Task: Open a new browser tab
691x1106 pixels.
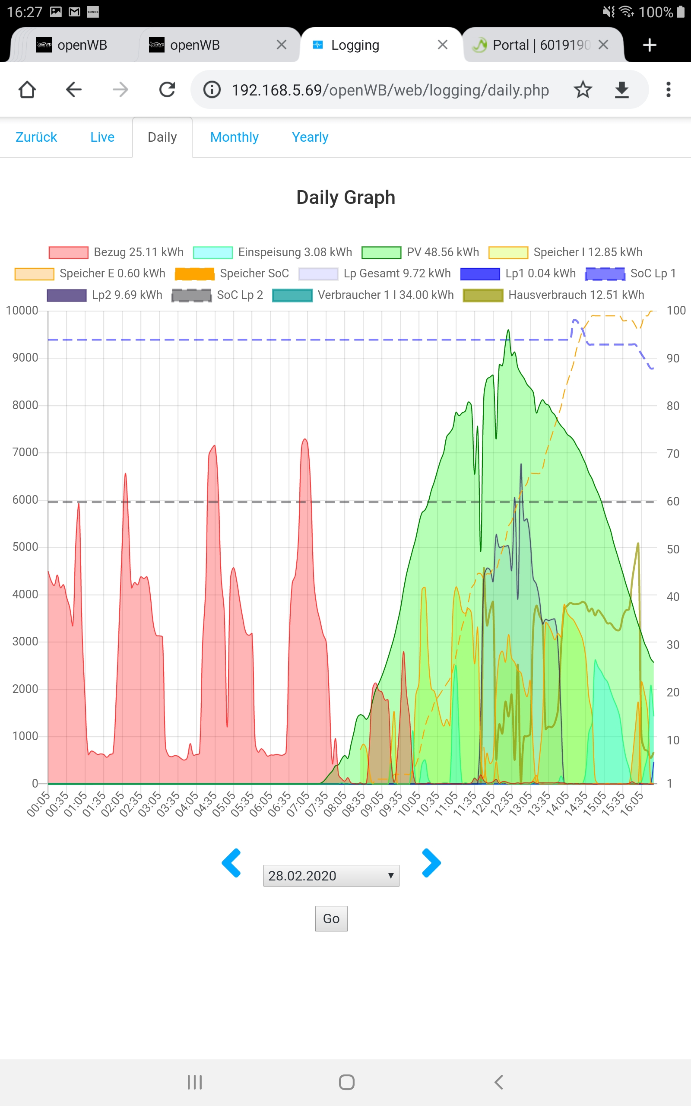Action: point(650,45)
